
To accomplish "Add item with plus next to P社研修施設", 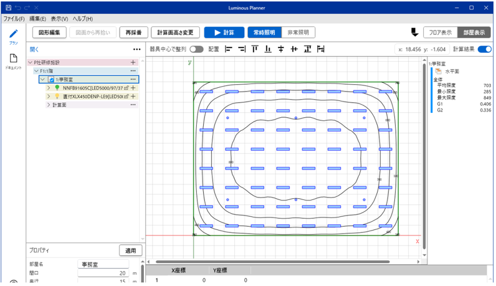I will (x=133, y=62).
